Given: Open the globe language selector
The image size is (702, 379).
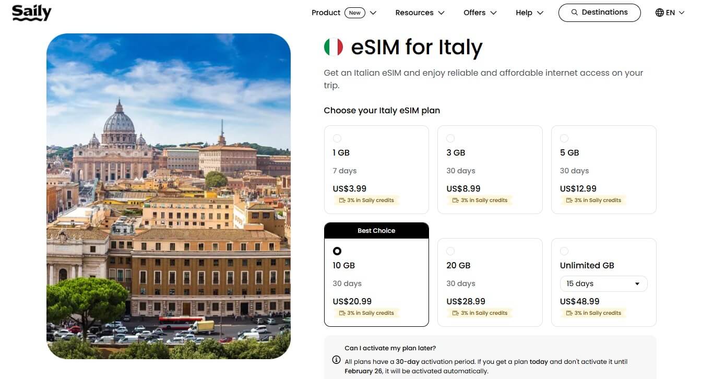Looking at the screenshot, I should point(659,12).
